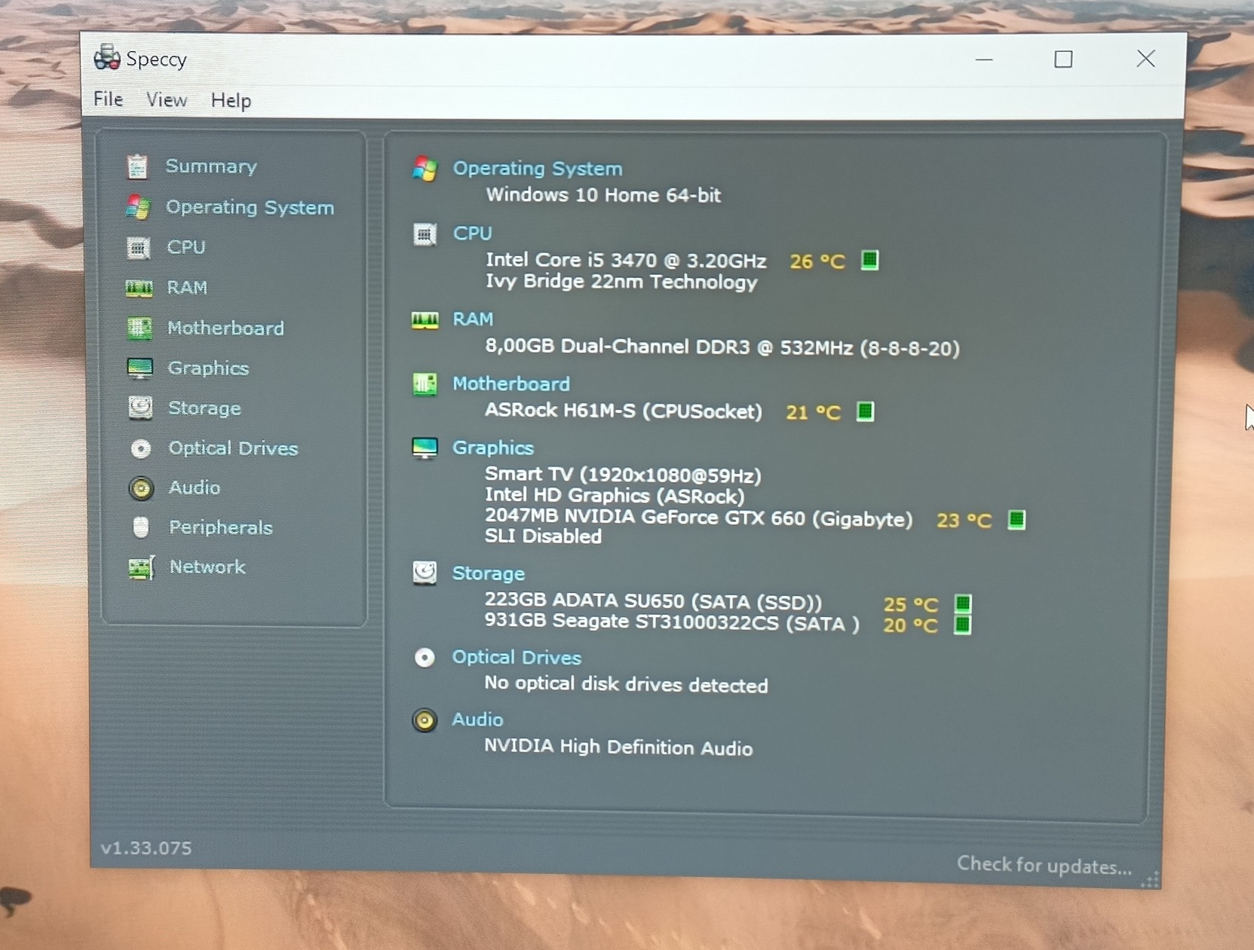Select Network in the sidebar
Image resolution: width=1254 pixels, height=950 pixels.
pos(207,567)
